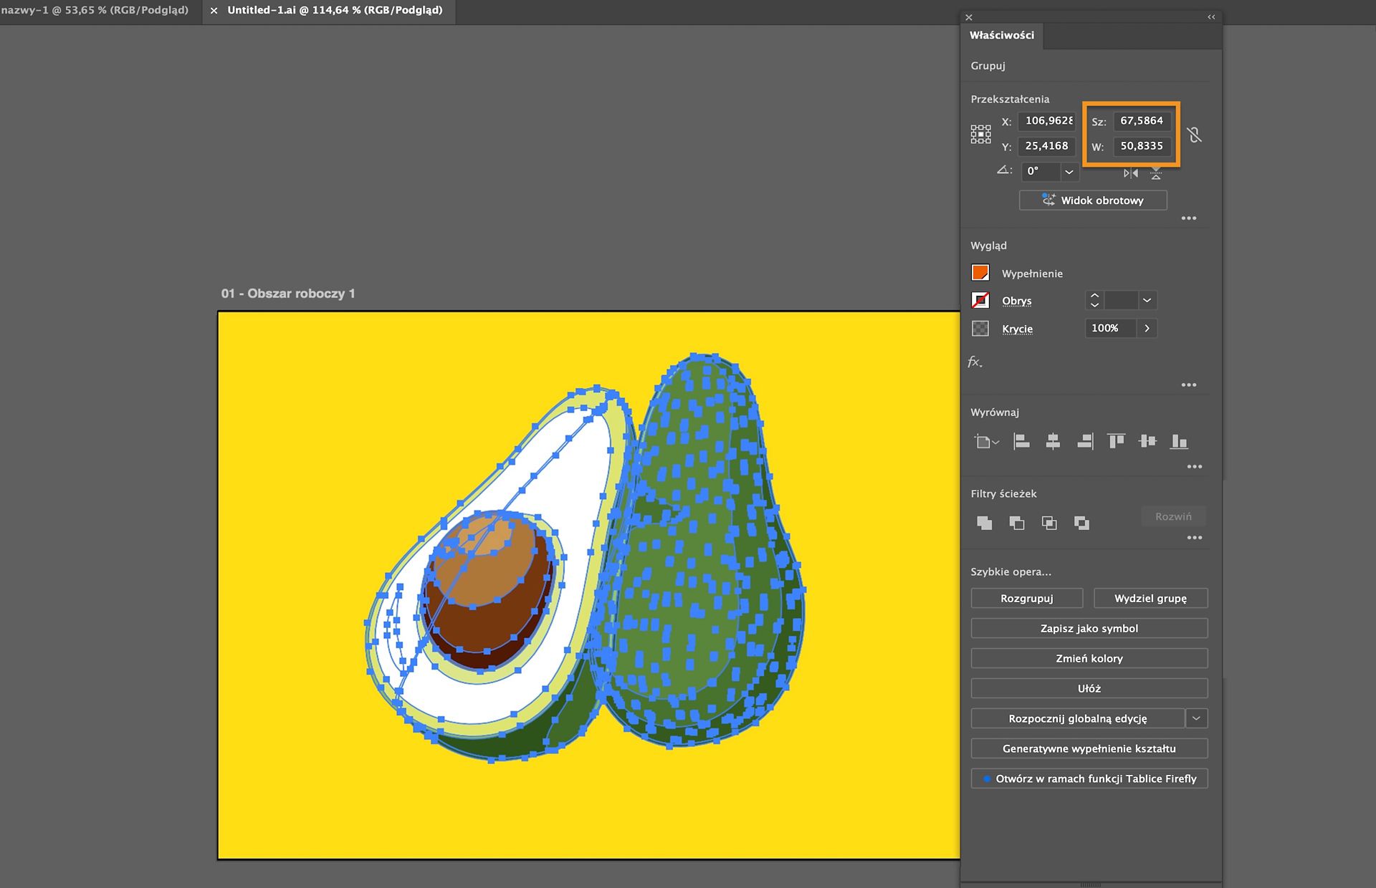This screenshot has height=888, width=1376.
Task: Open the global edit options dropdown arrow
Action: pyautogui.click(x=1197, y=718)
